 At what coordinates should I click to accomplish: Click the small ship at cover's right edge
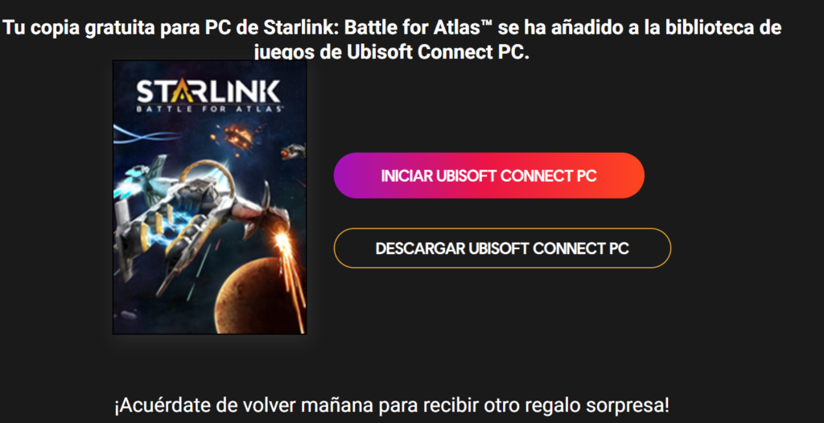pos(293,151)
